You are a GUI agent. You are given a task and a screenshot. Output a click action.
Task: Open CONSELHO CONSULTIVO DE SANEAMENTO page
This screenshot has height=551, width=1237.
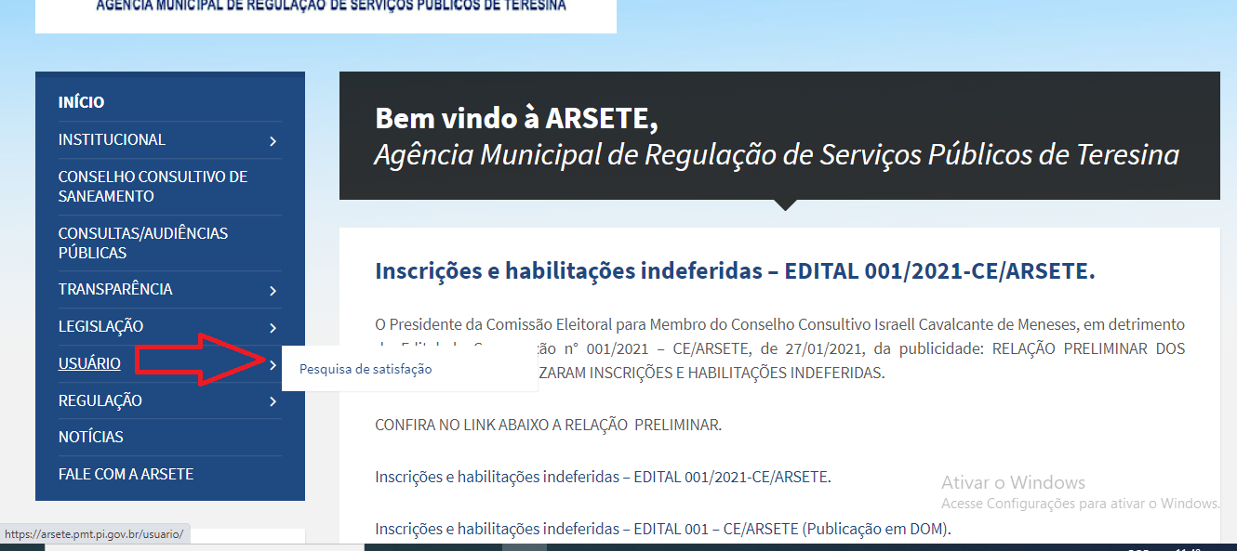153,186
